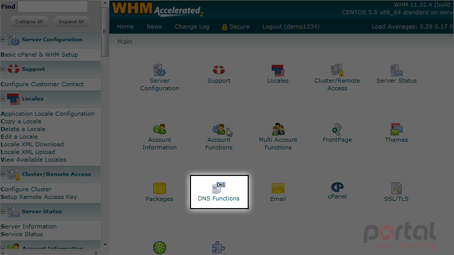Click the Server Status sidebar icon
Screen dimensions: 454x255
[13, 211]
